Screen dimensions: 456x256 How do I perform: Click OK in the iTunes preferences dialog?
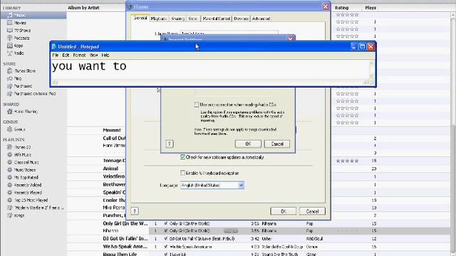(284, 211)
